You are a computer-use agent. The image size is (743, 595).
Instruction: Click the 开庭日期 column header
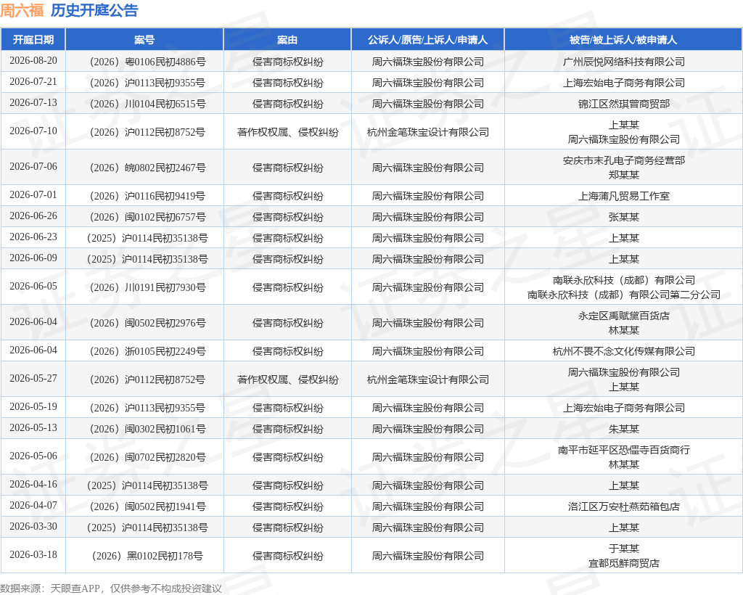coord(33,40)
